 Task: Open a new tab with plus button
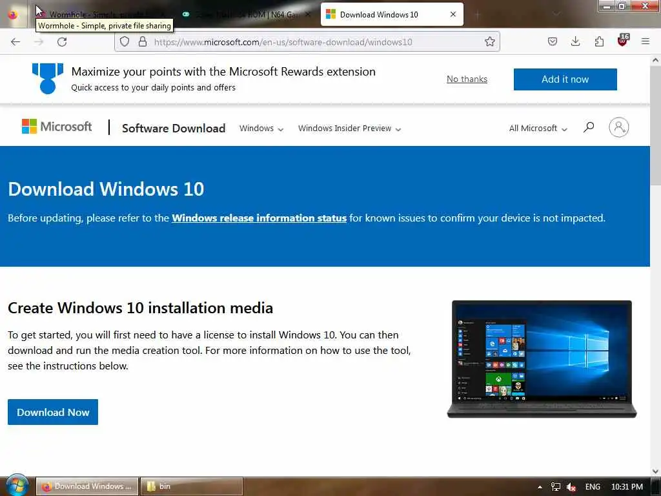[x=477, y=15]
